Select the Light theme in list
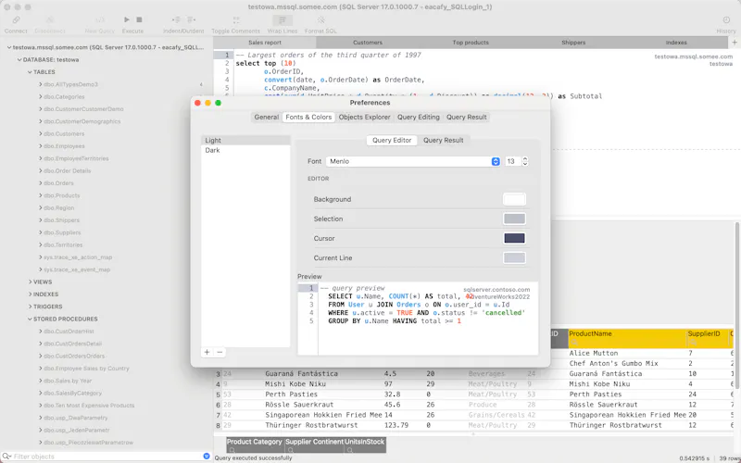741x463 pixels. click(x=245, y=141)
